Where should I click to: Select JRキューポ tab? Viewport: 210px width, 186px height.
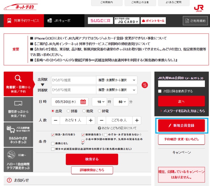click(64, 21)
